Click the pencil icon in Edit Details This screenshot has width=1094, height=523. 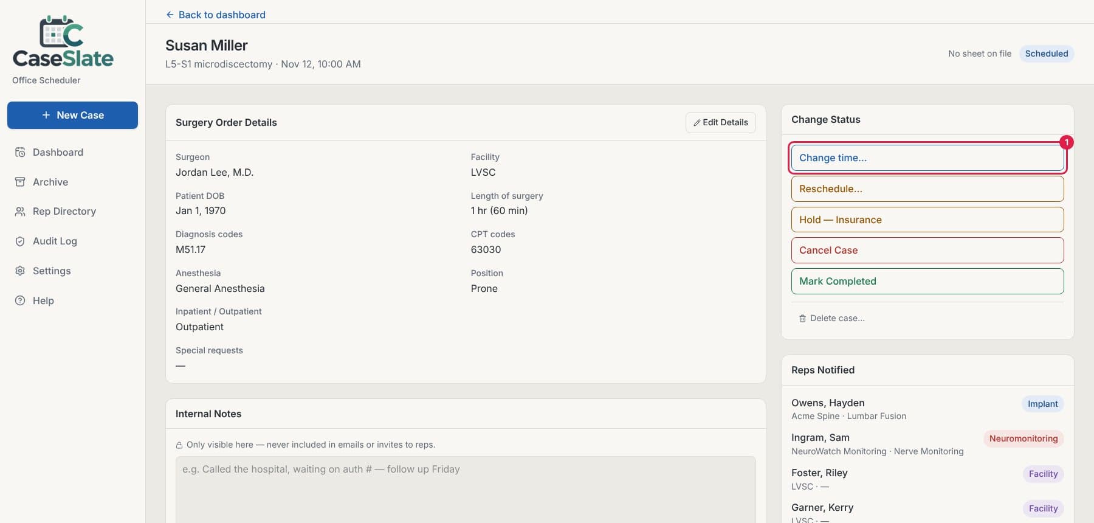[697, 122]
